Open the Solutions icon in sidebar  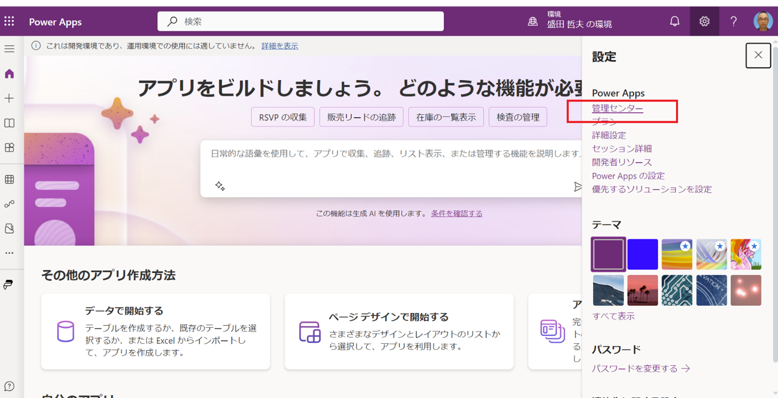[x=9, y=228]
